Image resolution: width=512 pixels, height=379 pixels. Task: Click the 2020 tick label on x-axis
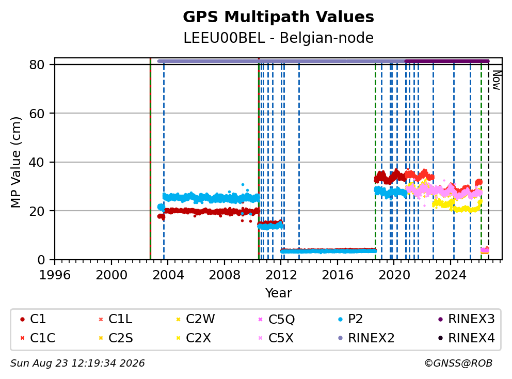[x=394, y=275]
